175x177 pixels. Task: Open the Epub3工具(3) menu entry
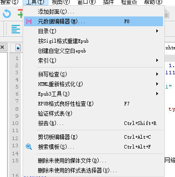click(93, 94)
